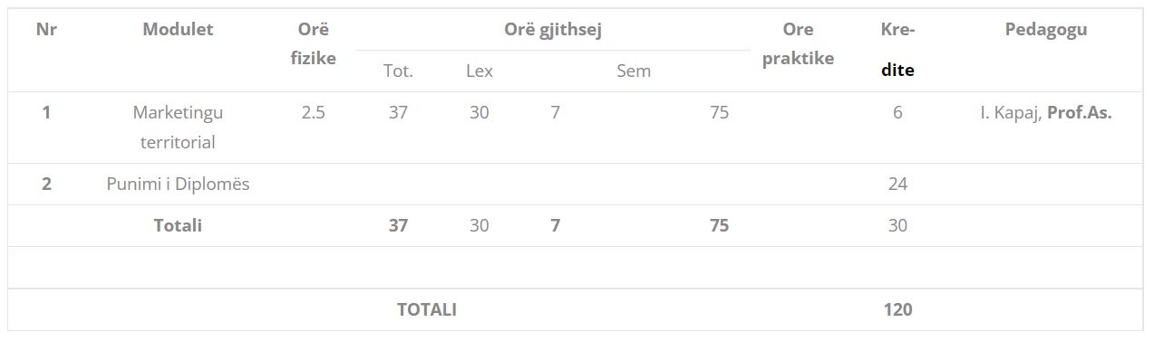
Task: Select the Sem subheader
Action: (634, 71)
